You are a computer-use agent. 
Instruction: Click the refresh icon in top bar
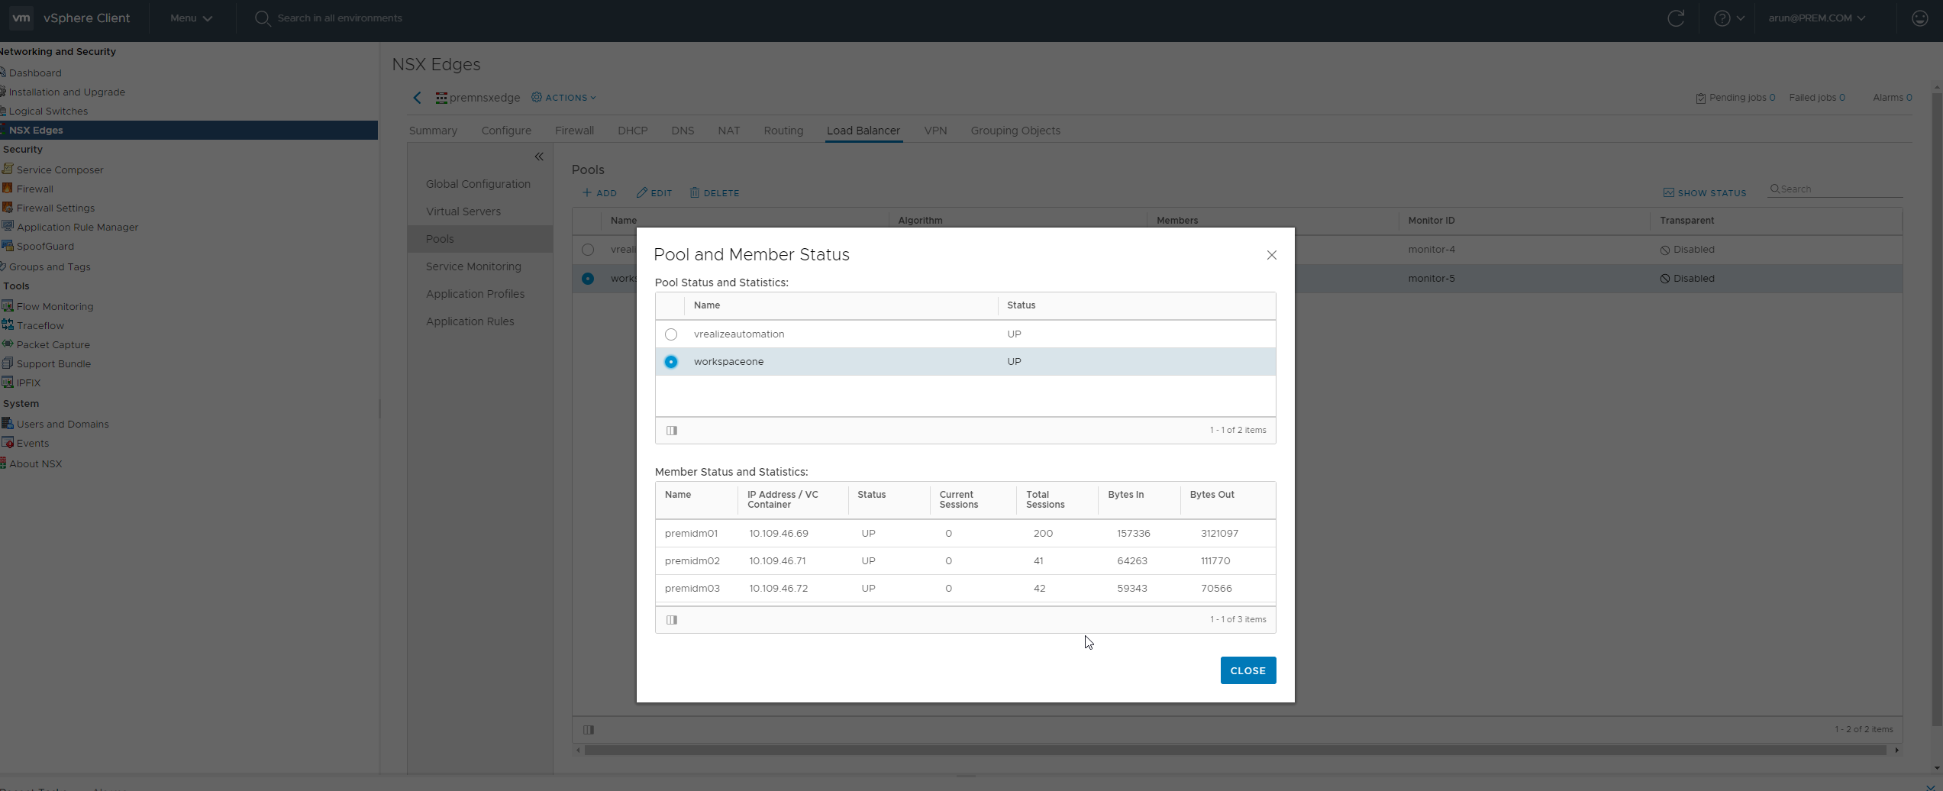[1675, 18]
